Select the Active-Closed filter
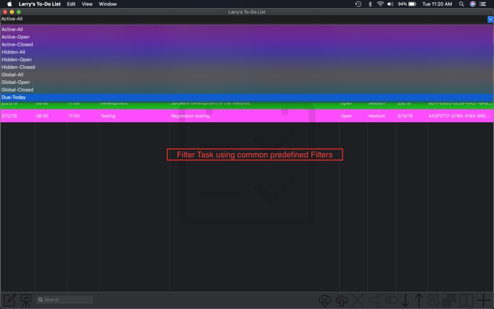Viewport: 494px width, 309px height. point(246,44)
